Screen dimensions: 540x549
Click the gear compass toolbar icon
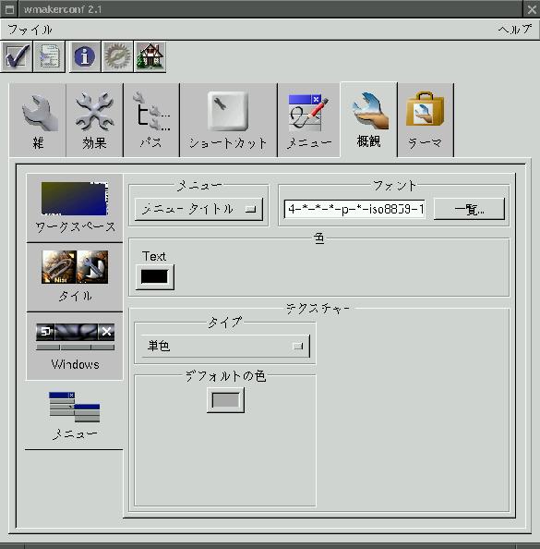117,56
